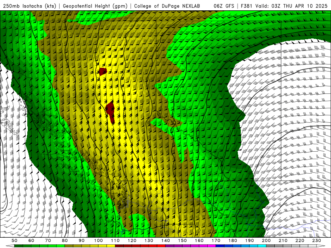
Task: Select the darkest green swatch starting the color bar
Action: point(19,246)
